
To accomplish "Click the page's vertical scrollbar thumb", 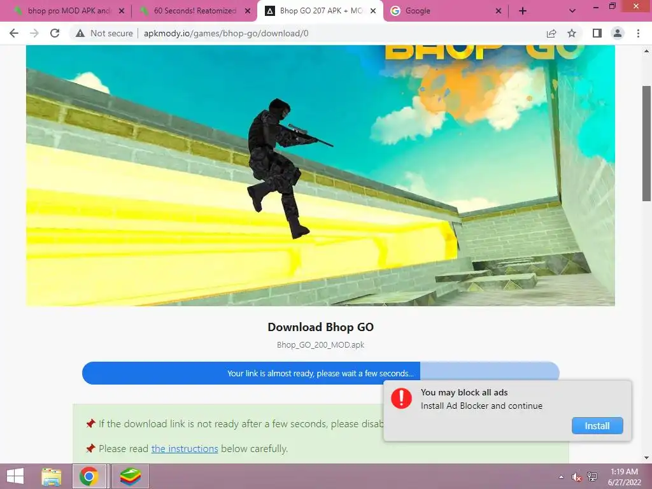I will (x=646, y=143).
